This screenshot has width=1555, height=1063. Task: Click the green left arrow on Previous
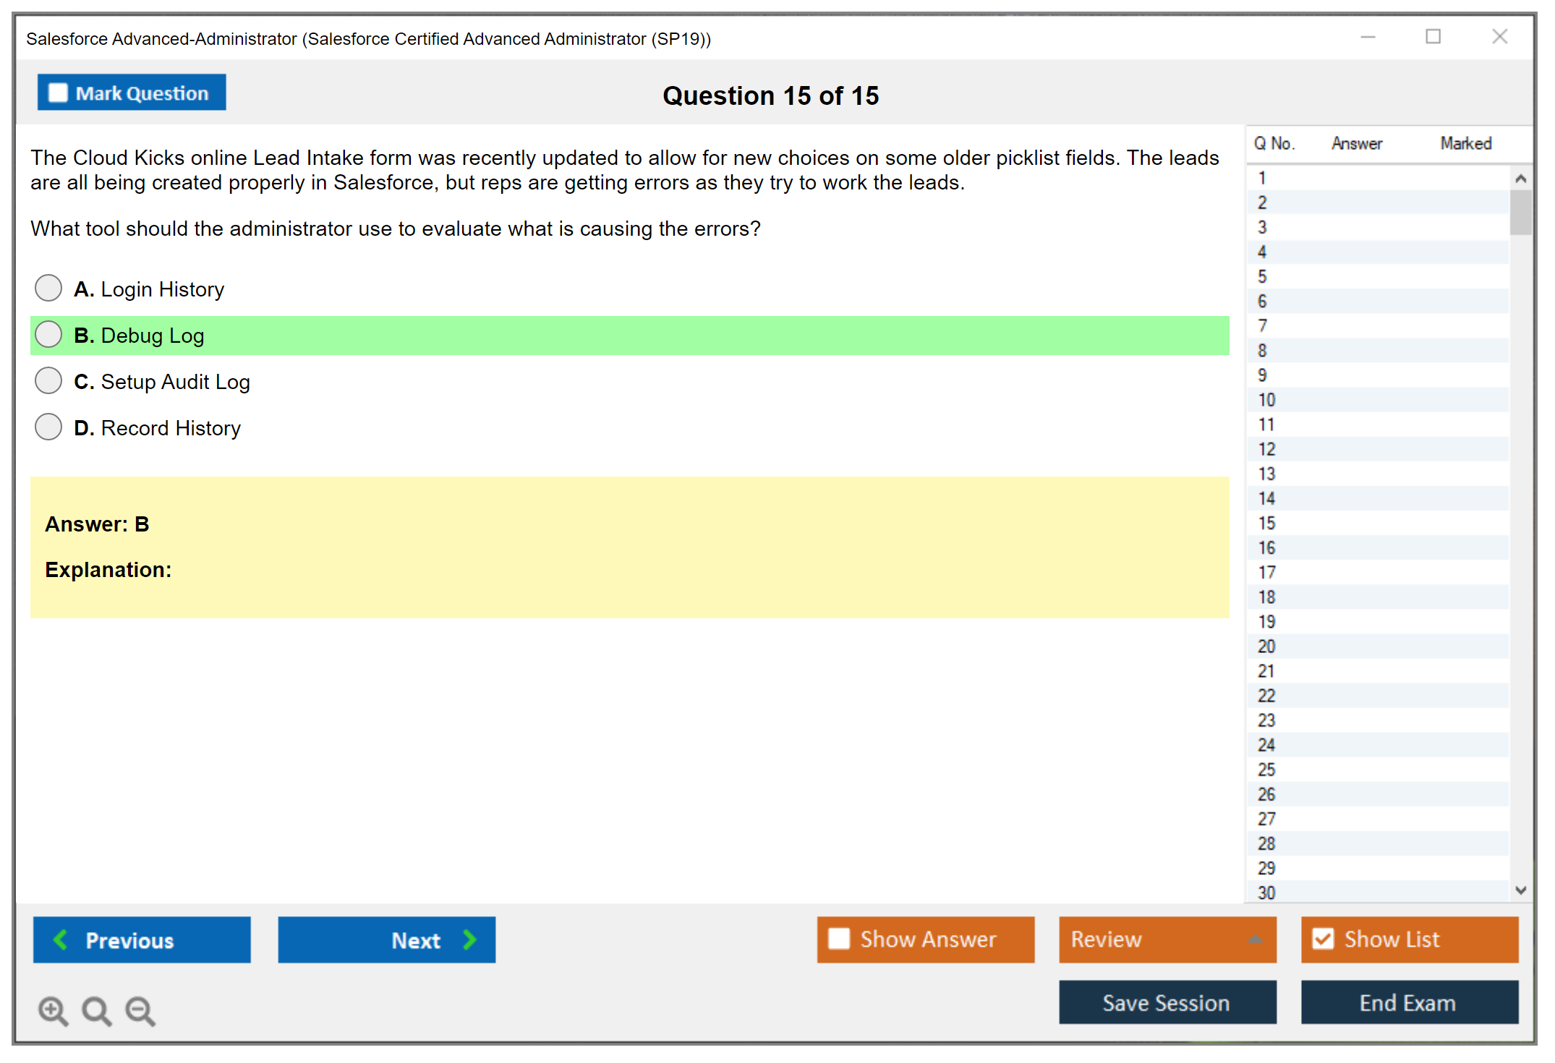(x=61, y=939)
